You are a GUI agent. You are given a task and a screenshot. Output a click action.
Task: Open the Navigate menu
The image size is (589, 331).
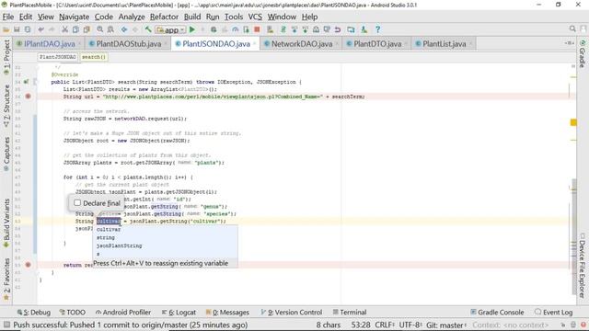point(74,17)
